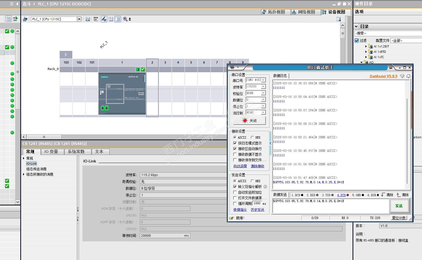Click the collapse-panel arrow icon beside the left project tree title
This screenshot has width=422, height=260.
click(17, 4)
